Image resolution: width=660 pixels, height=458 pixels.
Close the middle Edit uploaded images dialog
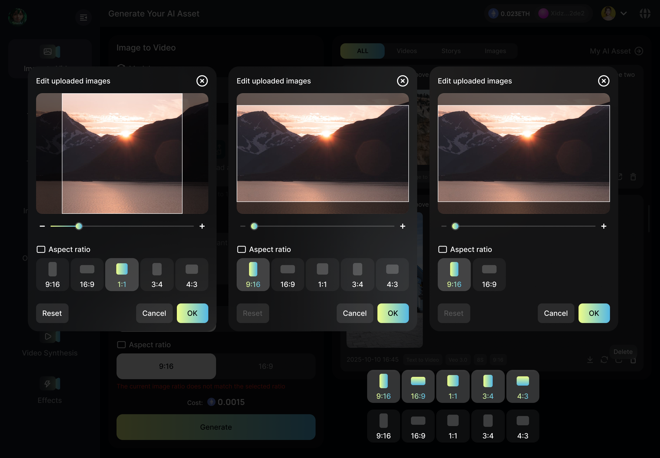click(x=402, y=81)
